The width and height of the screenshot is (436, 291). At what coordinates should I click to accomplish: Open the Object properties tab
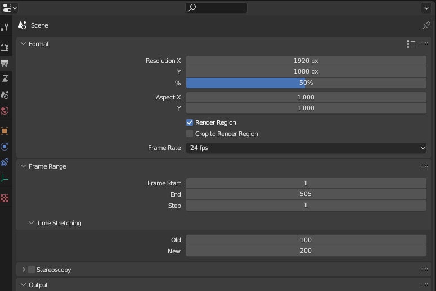[x=5, y=131]
